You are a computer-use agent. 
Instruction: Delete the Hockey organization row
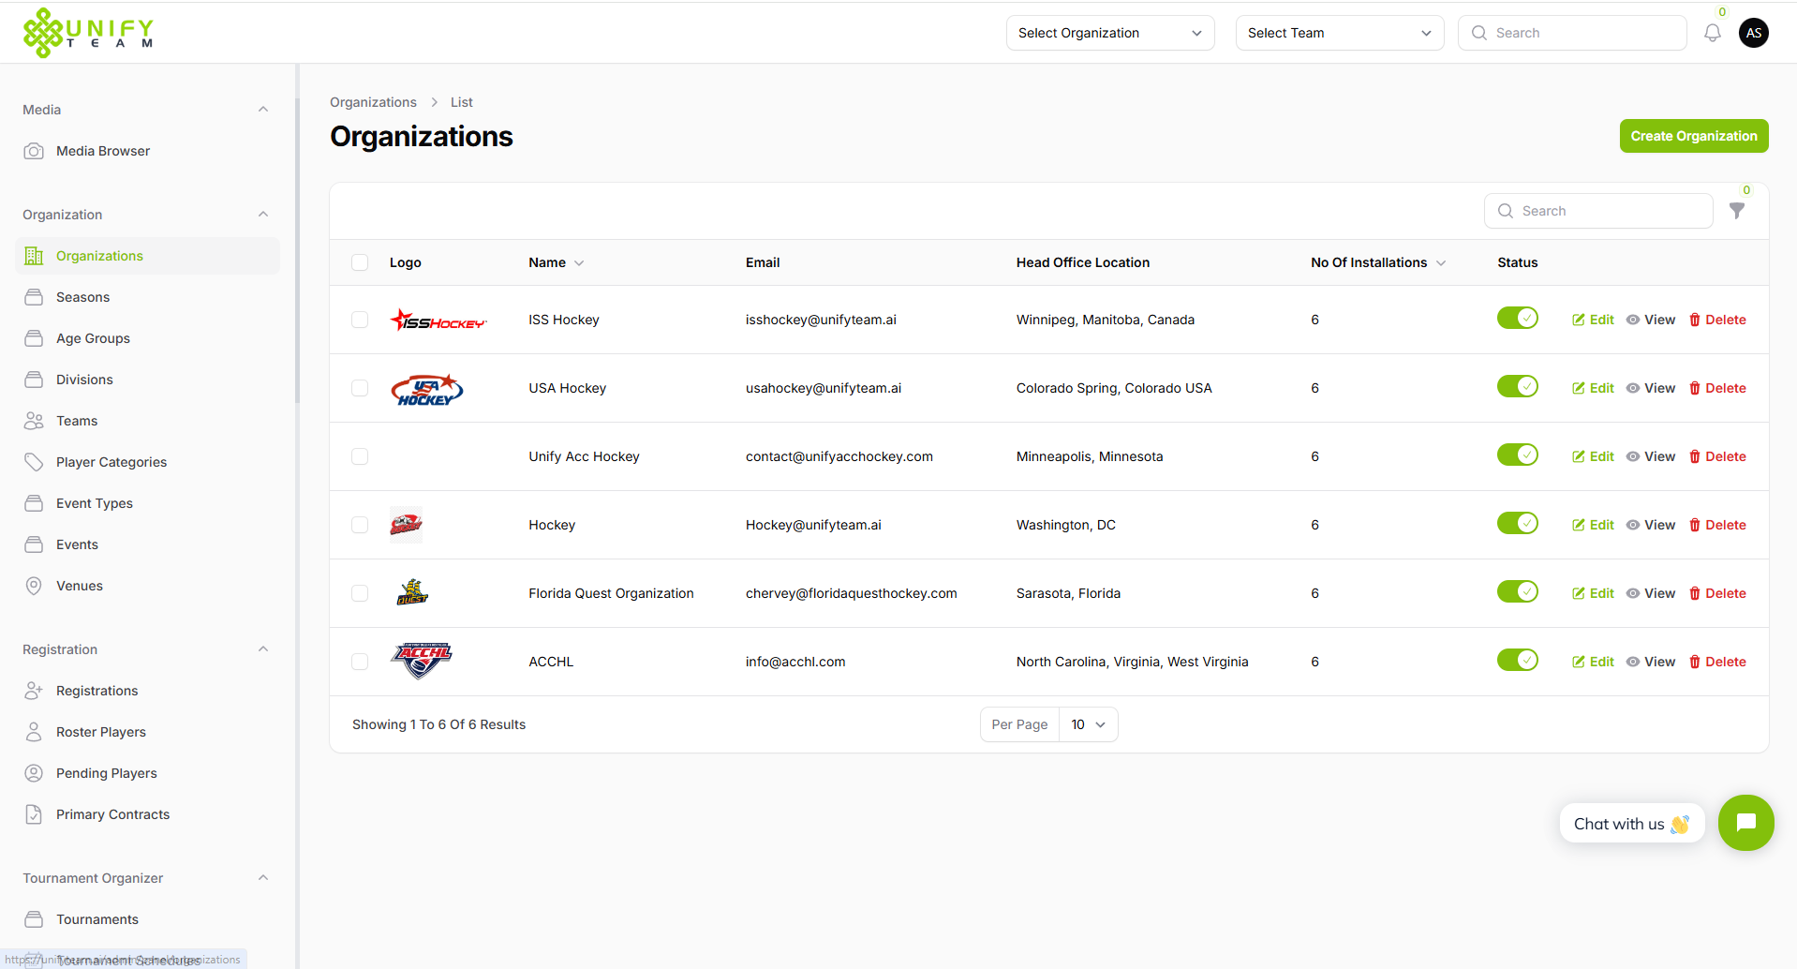pos(1717,525)
